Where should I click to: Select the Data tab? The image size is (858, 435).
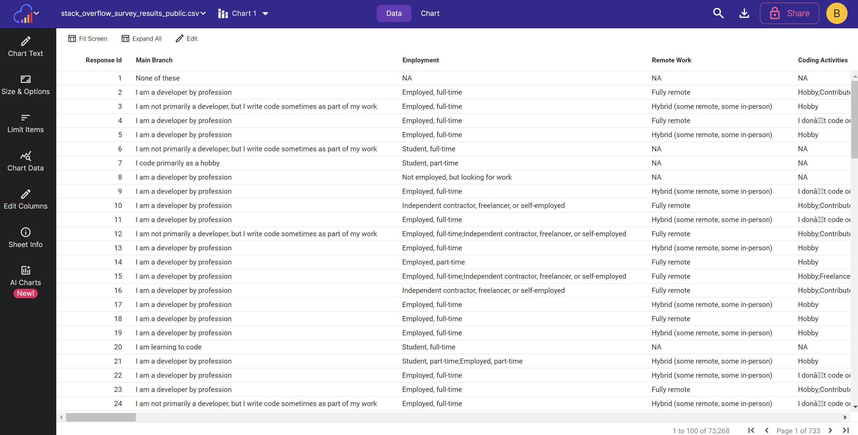point(394,13)
